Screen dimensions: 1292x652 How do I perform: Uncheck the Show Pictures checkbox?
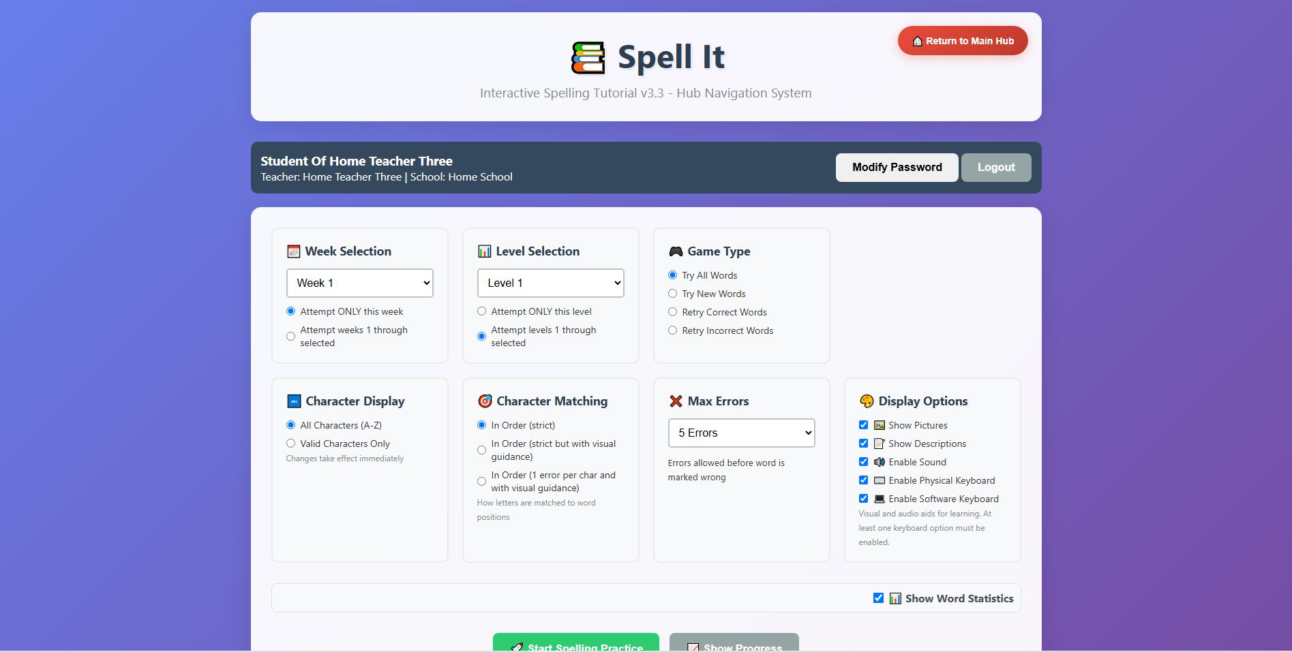(x=863, y=425)
